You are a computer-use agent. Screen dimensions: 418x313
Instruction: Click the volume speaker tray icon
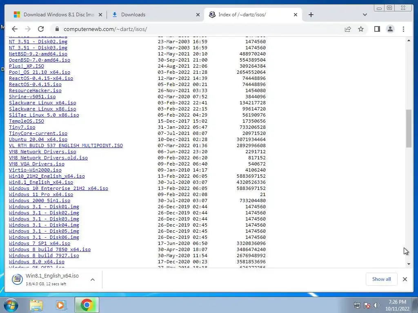pyautogui.click(x=377, y=305)
